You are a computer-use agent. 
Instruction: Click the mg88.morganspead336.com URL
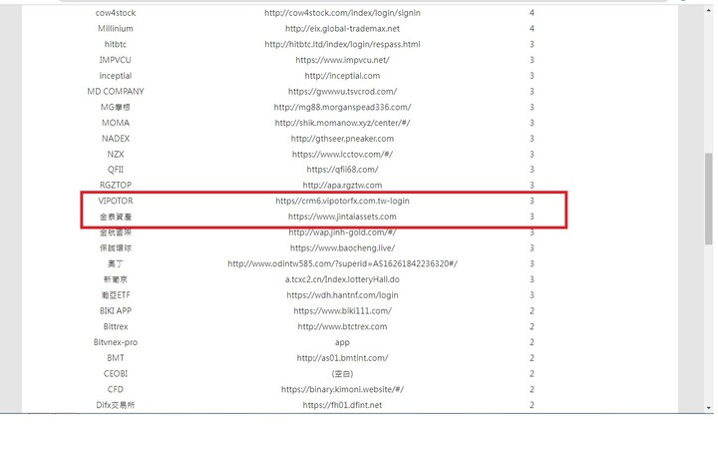342,107
